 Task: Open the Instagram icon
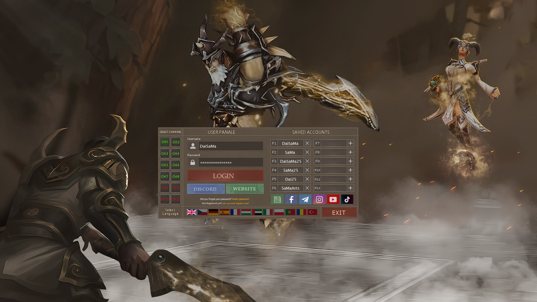point(319,199)
